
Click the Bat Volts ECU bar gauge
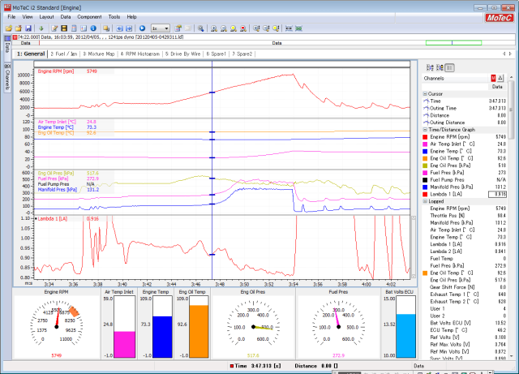(x=406, y=327)
